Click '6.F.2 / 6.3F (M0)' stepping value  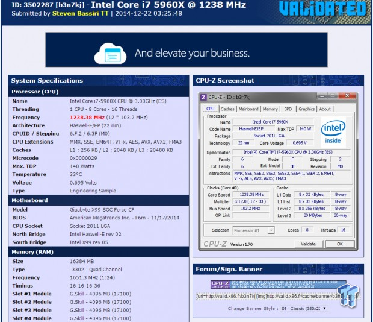pos(90,134)
